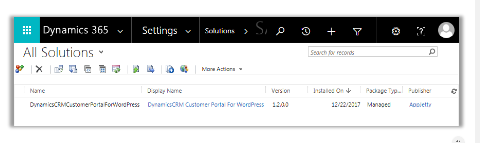Click the first document-with-arrow icon after Delete

tap(59, 69)
